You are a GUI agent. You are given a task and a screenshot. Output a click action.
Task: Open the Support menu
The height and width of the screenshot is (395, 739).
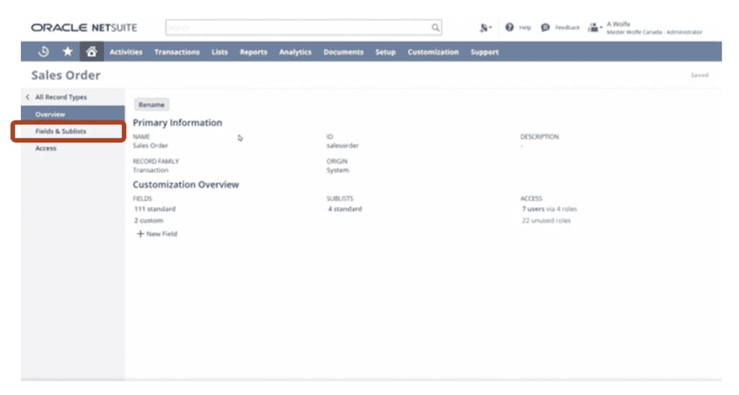click(x=484, y=53)
